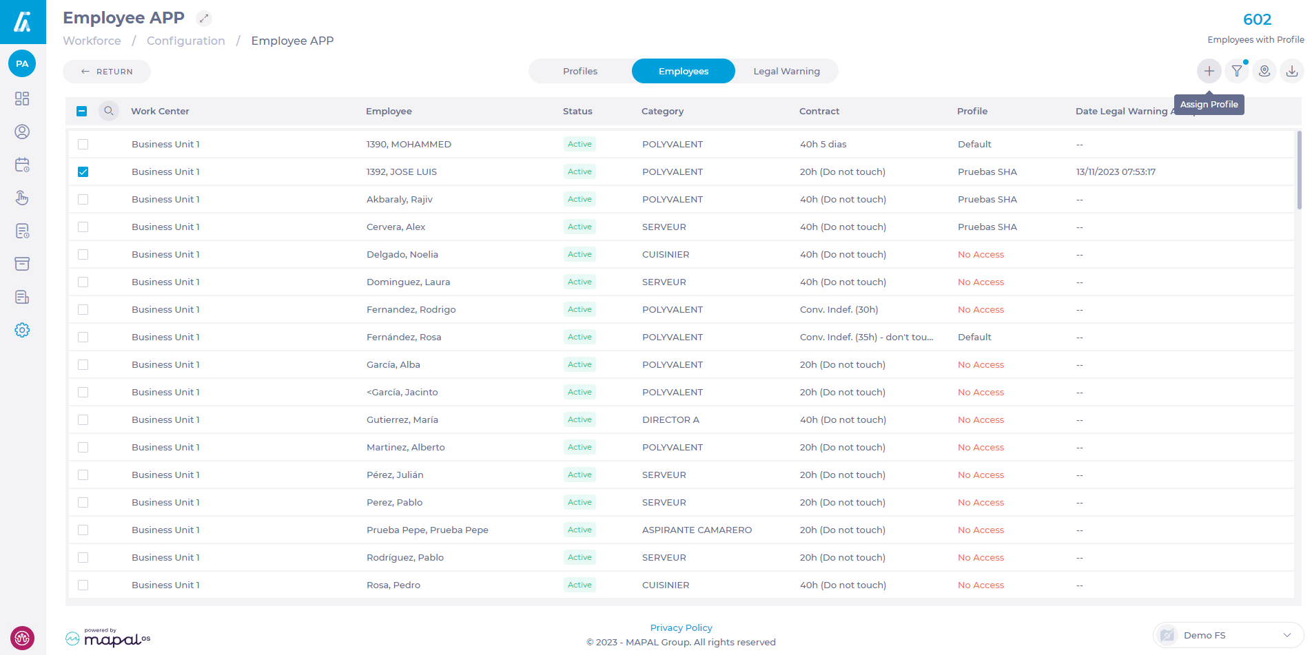Click the Workforce breadcrumb link
The image size is (1312, 655).
click(x=92, y=41)
